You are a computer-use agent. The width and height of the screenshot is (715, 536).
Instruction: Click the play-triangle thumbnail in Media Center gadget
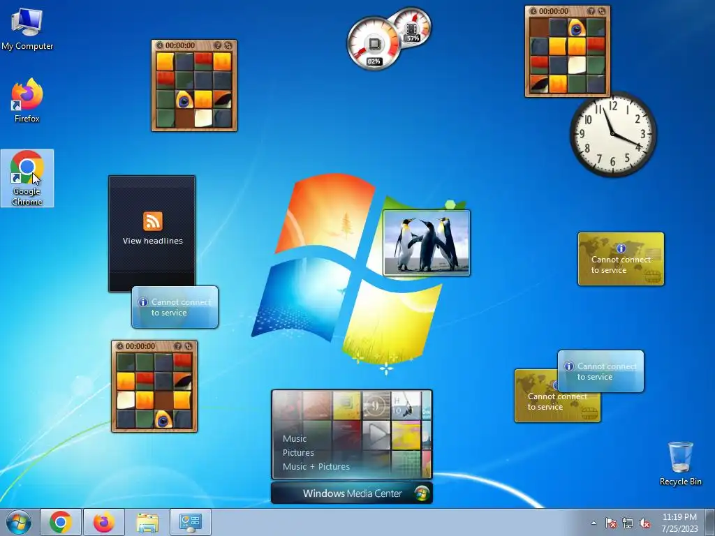tap(376, 434)
